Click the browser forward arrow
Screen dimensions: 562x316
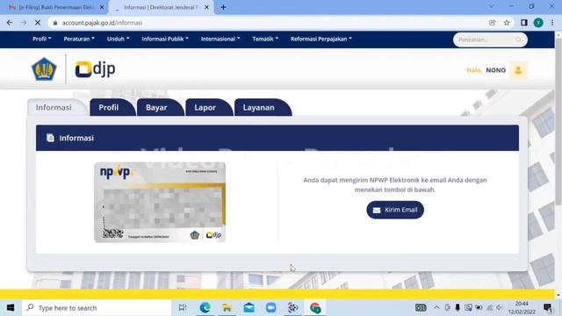(24, 23)
